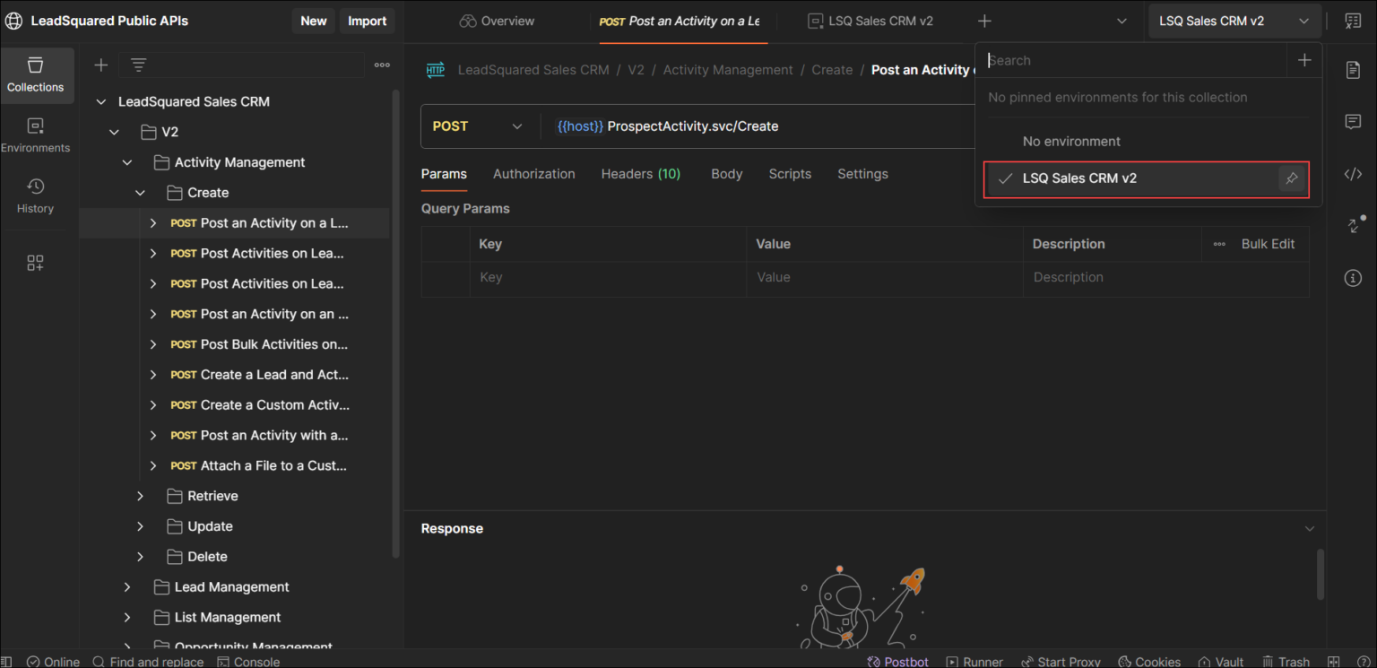Collapse the LeadSquared Sales CRM collection
1377x668 pixels.
(100, 102)
